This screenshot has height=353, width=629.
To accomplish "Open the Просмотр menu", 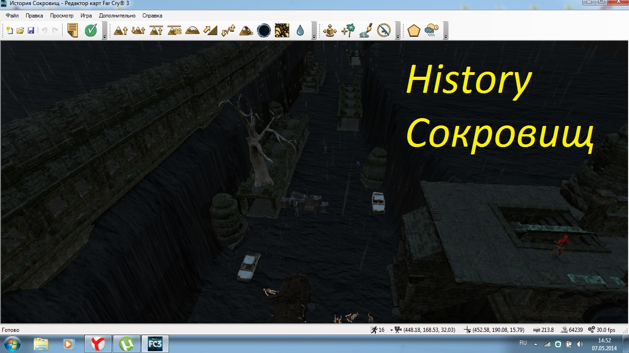I will pos(62,16).
